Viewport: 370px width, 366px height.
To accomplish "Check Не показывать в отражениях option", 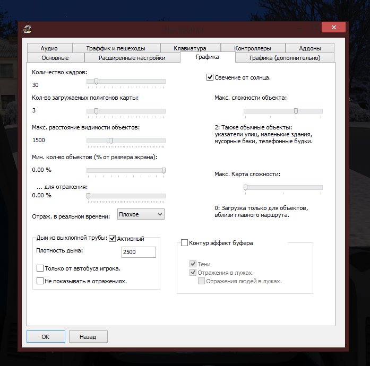I will [x=40, y=281].
